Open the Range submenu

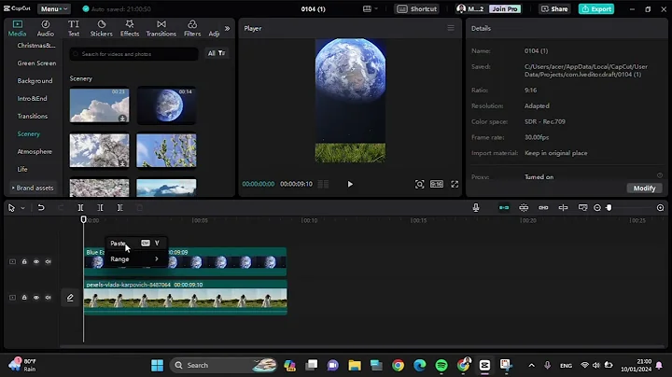pos(136,259)
